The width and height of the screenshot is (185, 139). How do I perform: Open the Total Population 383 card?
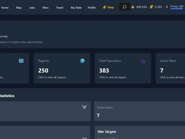123,68
